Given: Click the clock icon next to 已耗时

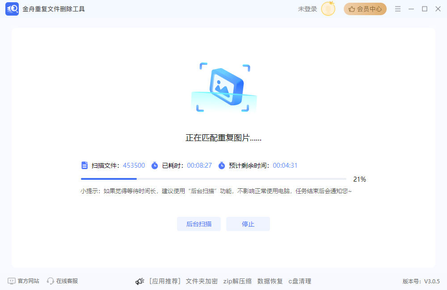Looking at the screenshot, I should [x=154, y=165].
